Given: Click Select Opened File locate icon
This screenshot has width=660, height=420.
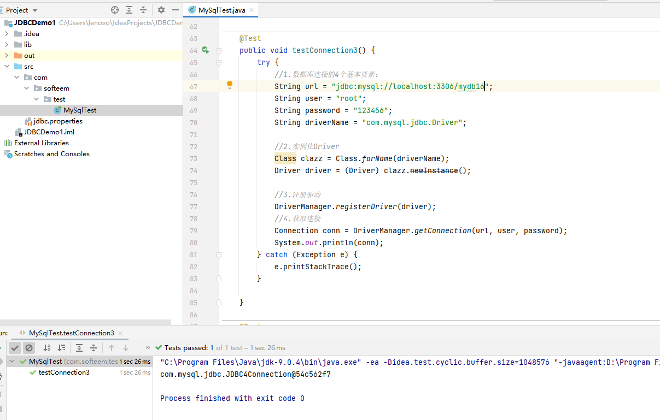Looking at the screenshot, I should [x=115, y=10].
